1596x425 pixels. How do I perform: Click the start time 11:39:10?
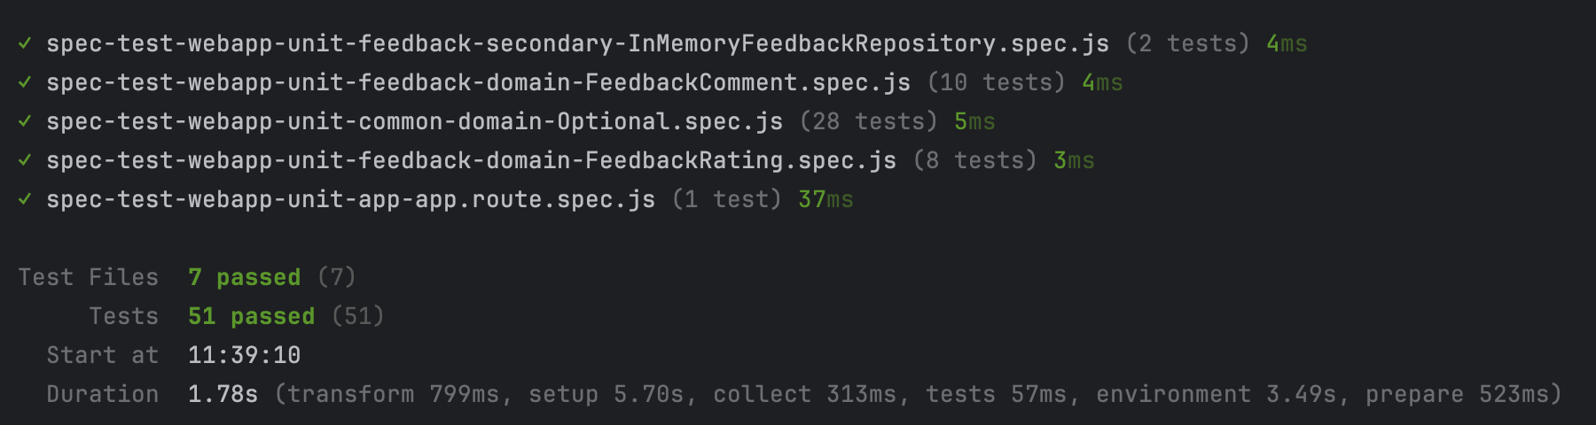click(x=244, y=355)
